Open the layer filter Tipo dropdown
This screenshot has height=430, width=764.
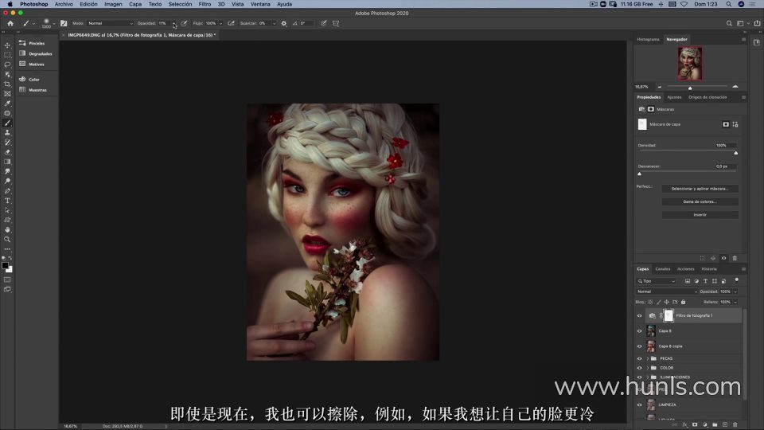pyautogui.click(x=656, y=281)
